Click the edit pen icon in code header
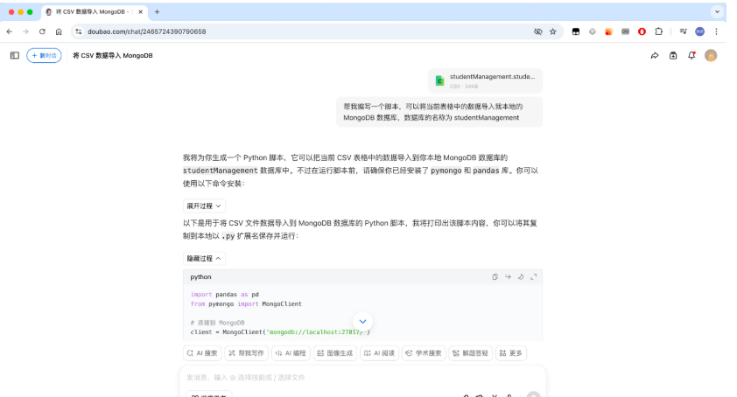The width and height of the screenshot is (737, 397). [521, 276]
